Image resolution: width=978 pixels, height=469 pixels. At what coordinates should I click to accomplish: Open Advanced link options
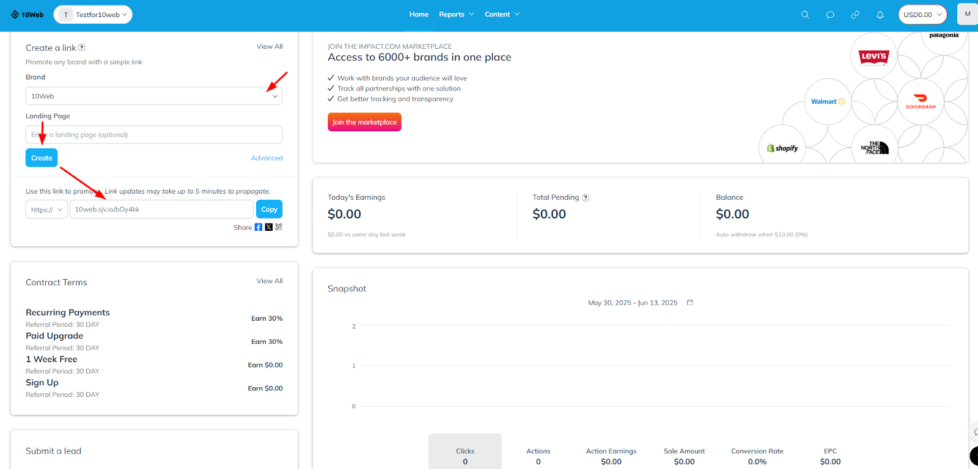[267, 158]
